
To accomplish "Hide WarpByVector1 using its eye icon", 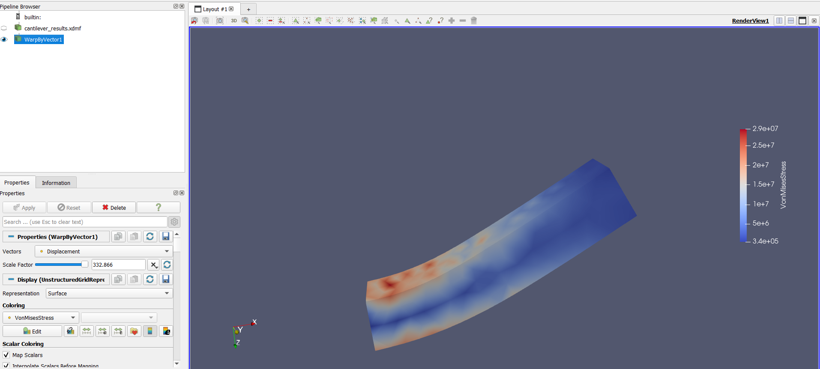I will tap(4, 39).
